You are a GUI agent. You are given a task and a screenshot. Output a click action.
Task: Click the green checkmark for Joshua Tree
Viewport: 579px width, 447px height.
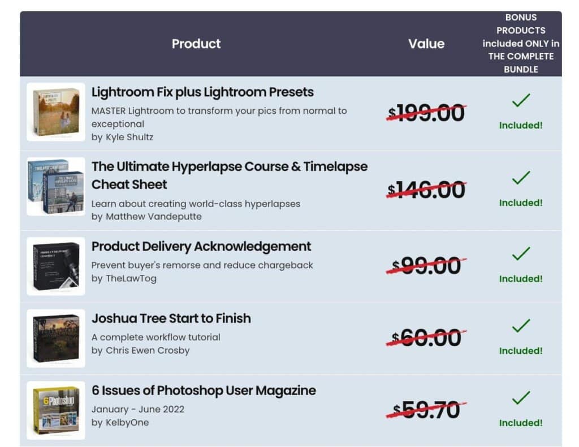[x=521, y=325]
